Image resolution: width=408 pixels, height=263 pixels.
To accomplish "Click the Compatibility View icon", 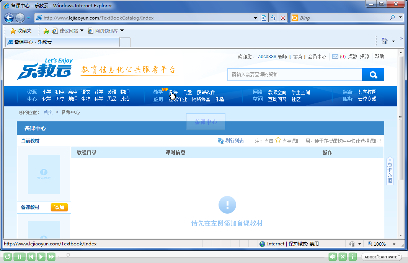I will pos(264,18).
